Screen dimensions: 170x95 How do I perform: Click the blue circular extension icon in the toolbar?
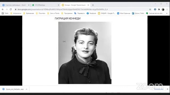point(155,9)
